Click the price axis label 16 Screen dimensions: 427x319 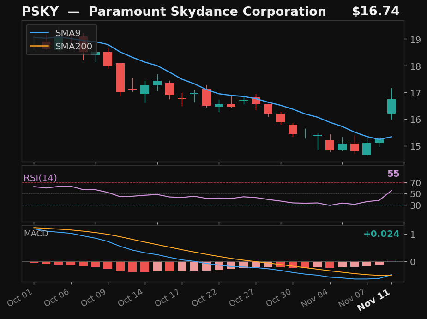(x=415, y=120)
